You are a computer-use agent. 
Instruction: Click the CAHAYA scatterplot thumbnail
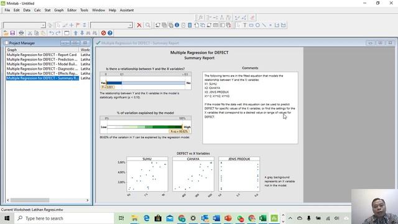pos(193,174)
